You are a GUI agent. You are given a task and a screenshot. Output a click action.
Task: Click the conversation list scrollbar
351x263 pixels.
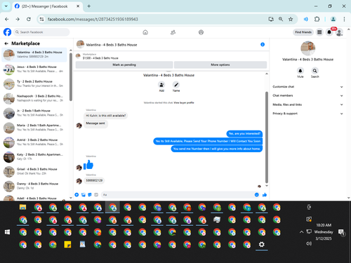pyautogui.click(x=71, y=77)
